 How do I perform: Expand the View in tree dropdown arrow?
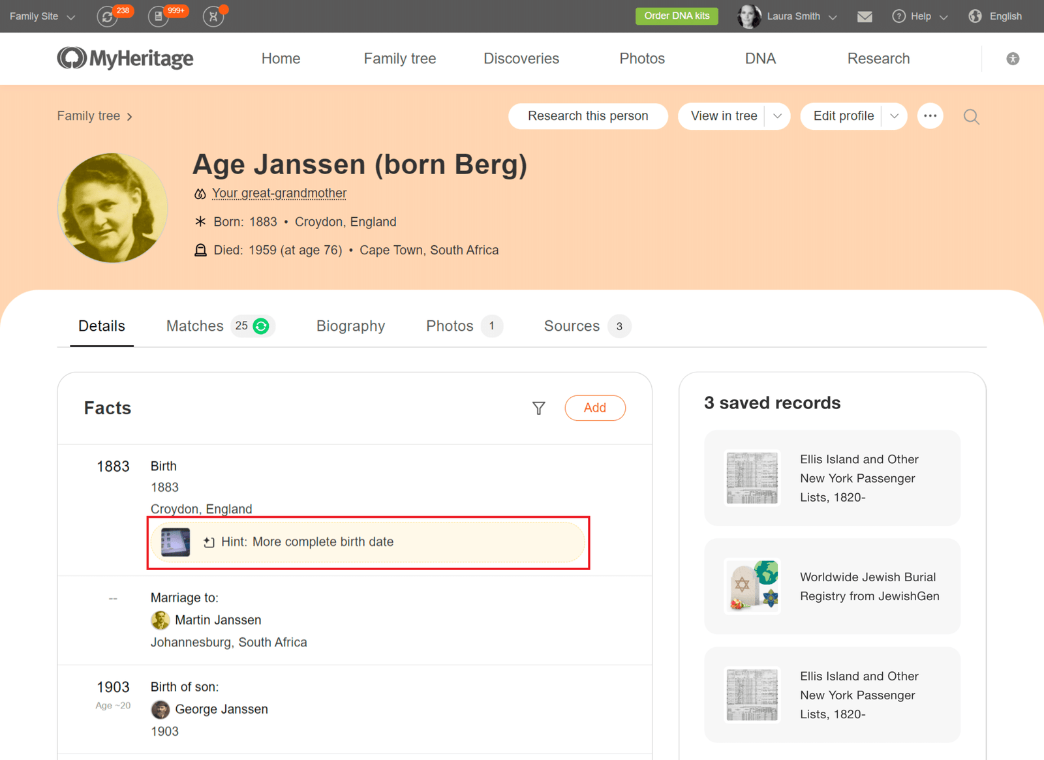(x=777, y=116)
